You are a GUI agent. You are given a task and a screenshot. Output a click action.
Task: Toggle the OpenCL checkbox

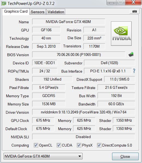(36, 145)
